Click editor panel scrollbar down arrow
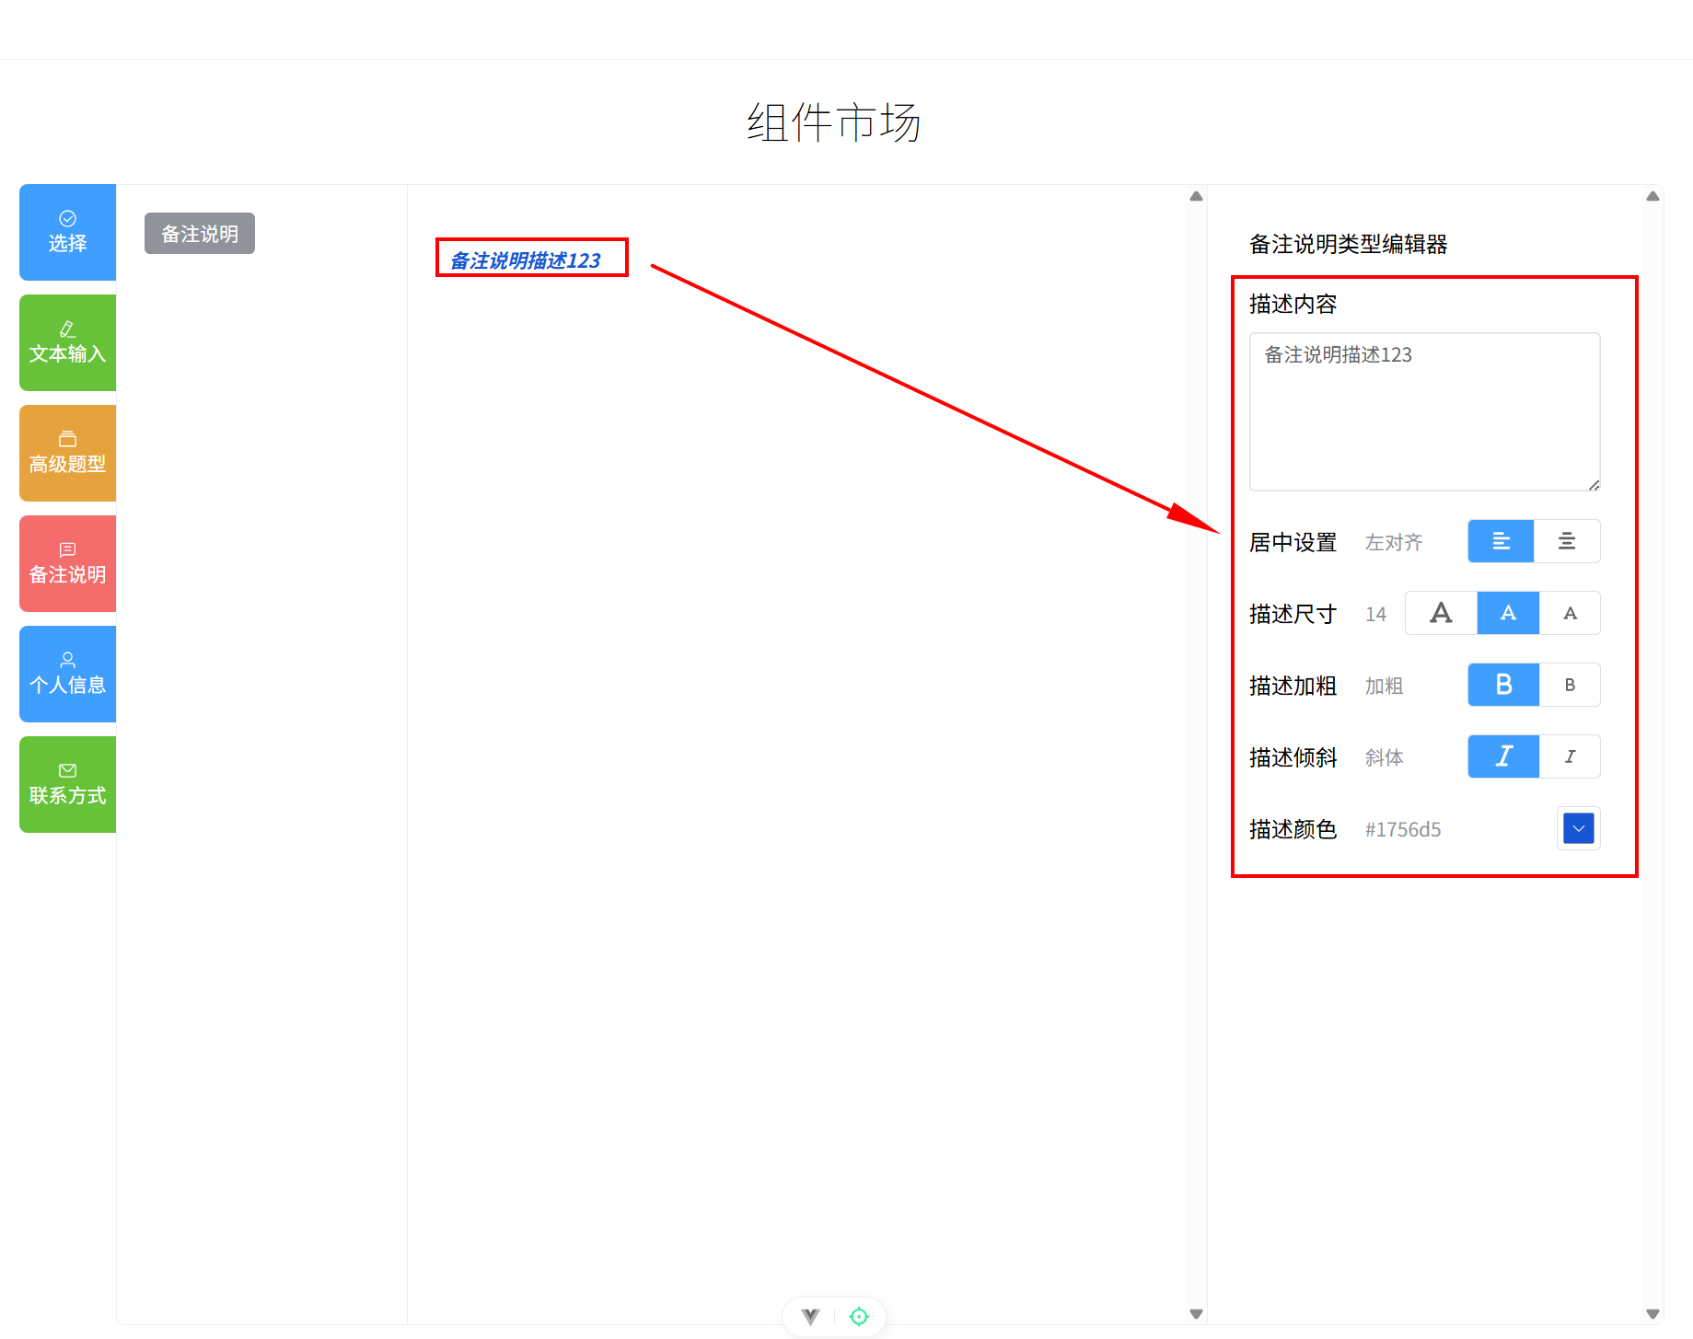 (1652, 1314)
